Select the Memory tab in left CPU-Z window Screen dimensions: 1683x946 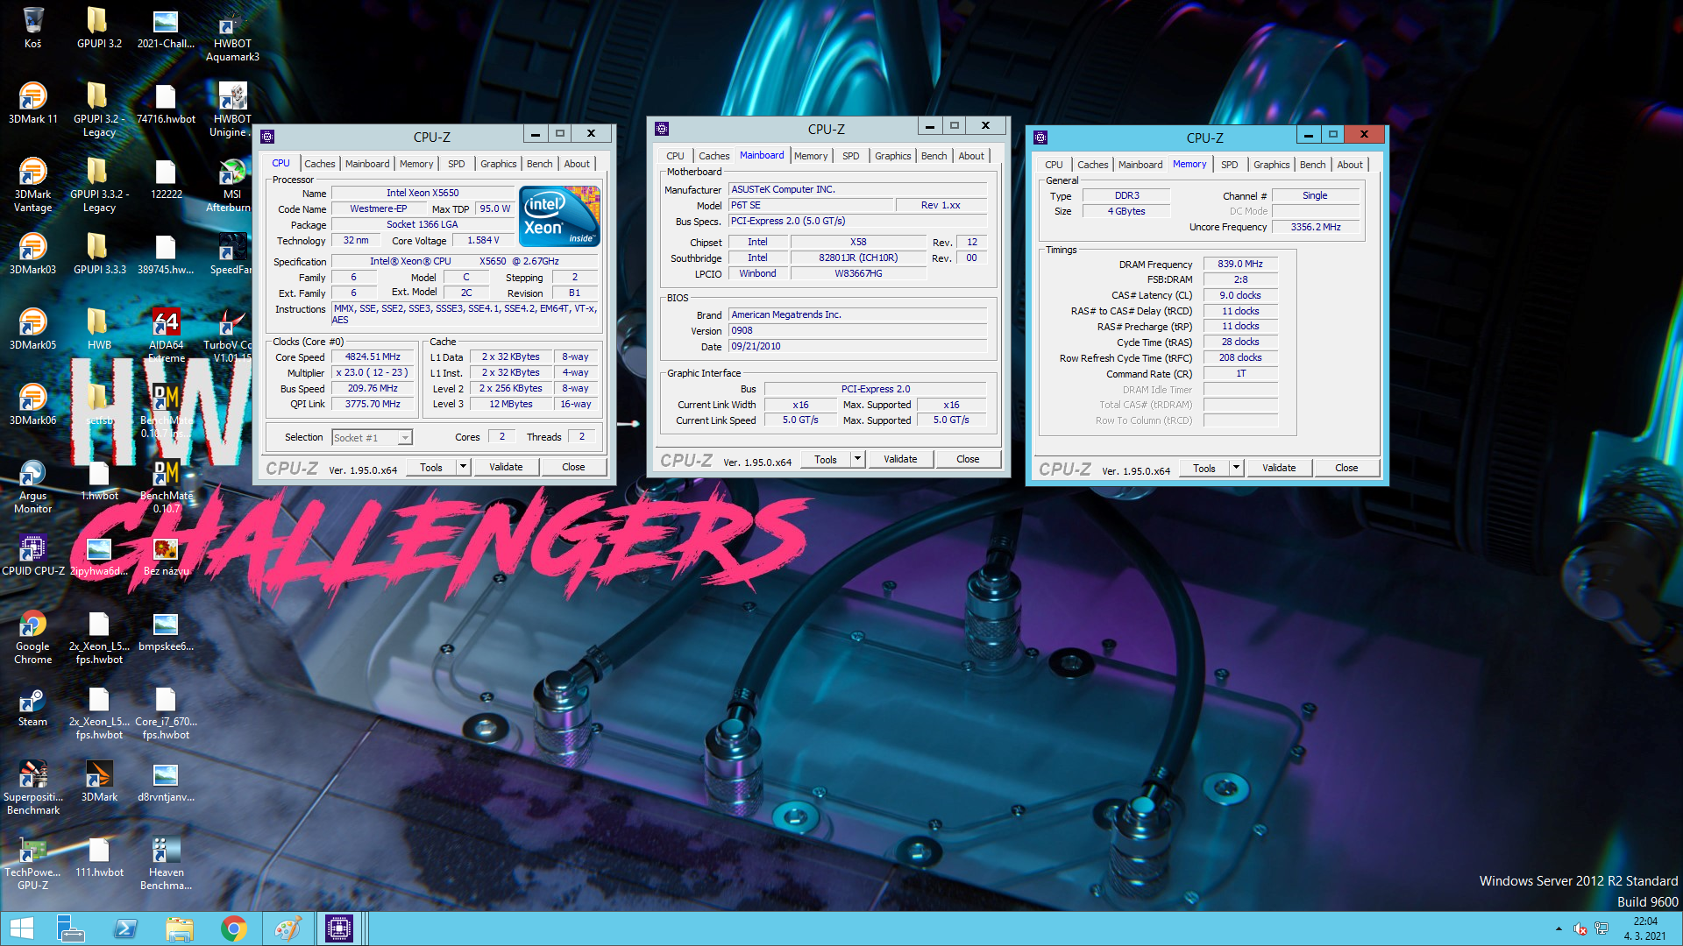click(416, 164)
